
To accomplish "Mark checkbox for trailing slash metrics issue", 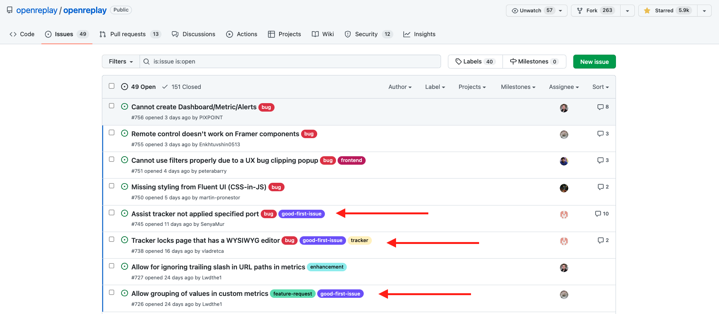I will [x=112, y=266].
